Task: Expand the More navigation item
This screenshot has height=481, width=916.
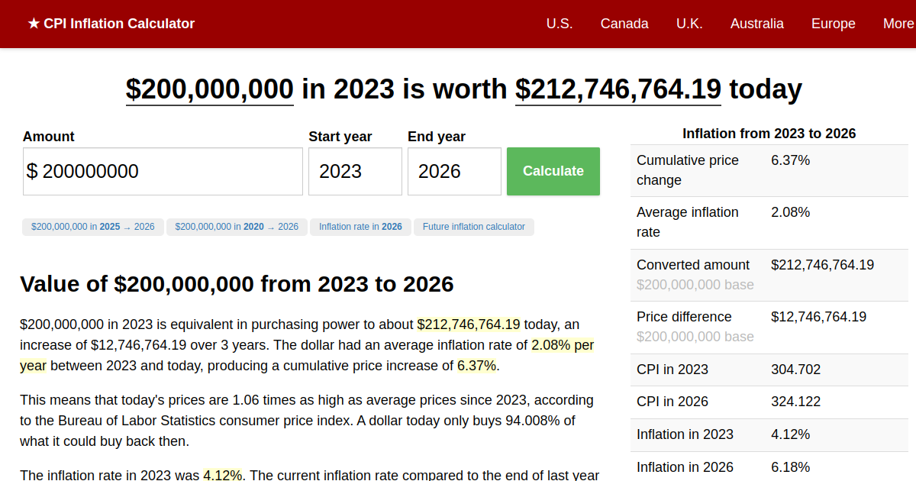Action: click(898, 24)
